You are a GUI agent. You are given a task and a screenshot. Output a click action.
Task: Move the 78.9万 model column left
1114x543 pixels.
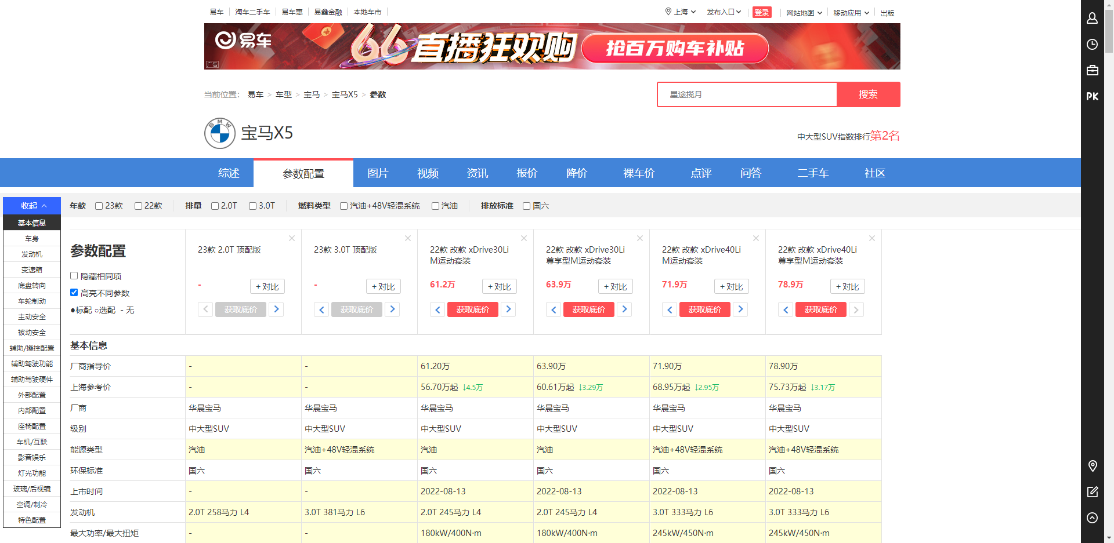[786, 309]
